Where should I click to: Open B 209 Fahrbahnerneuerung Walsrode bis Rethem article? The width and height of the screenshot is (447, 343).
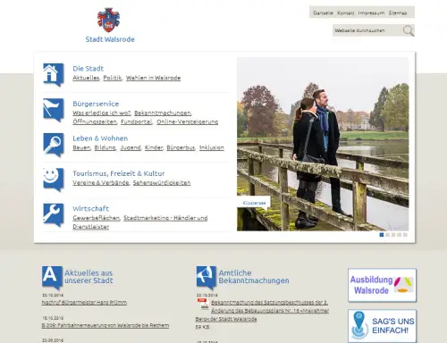pos(105,325)
